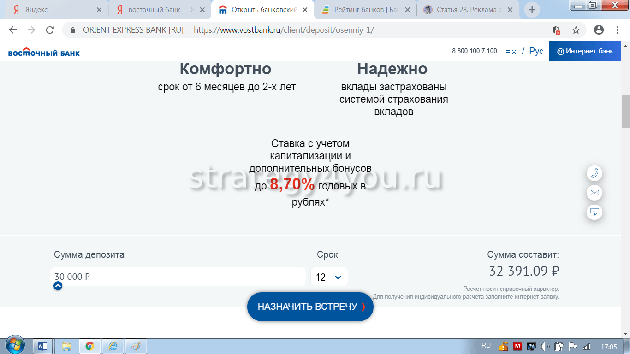The height and width of the screenshot is (354, 630).
Task: Click the Сумма депозита input field
Action: pos(178,277)
